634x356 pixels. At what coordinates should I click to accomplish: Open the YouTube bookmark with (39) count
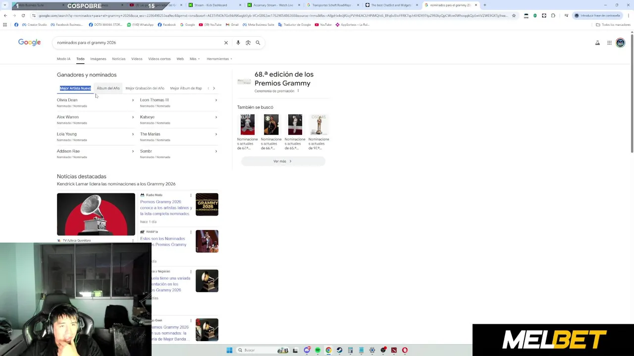[x=211, y=24]
